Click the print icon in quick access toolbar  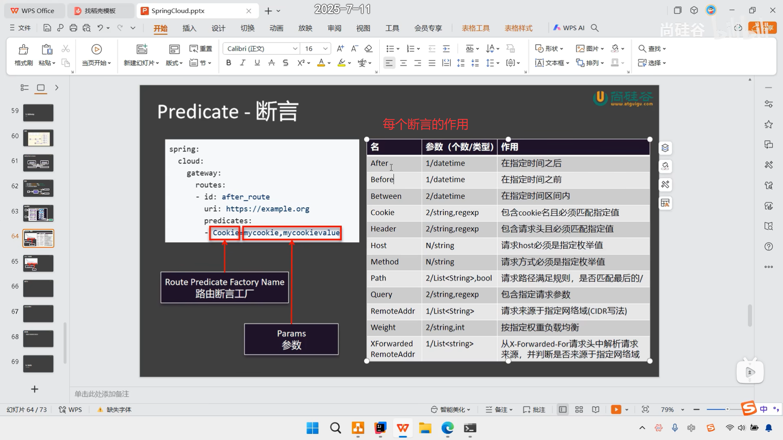click(73, 28)
